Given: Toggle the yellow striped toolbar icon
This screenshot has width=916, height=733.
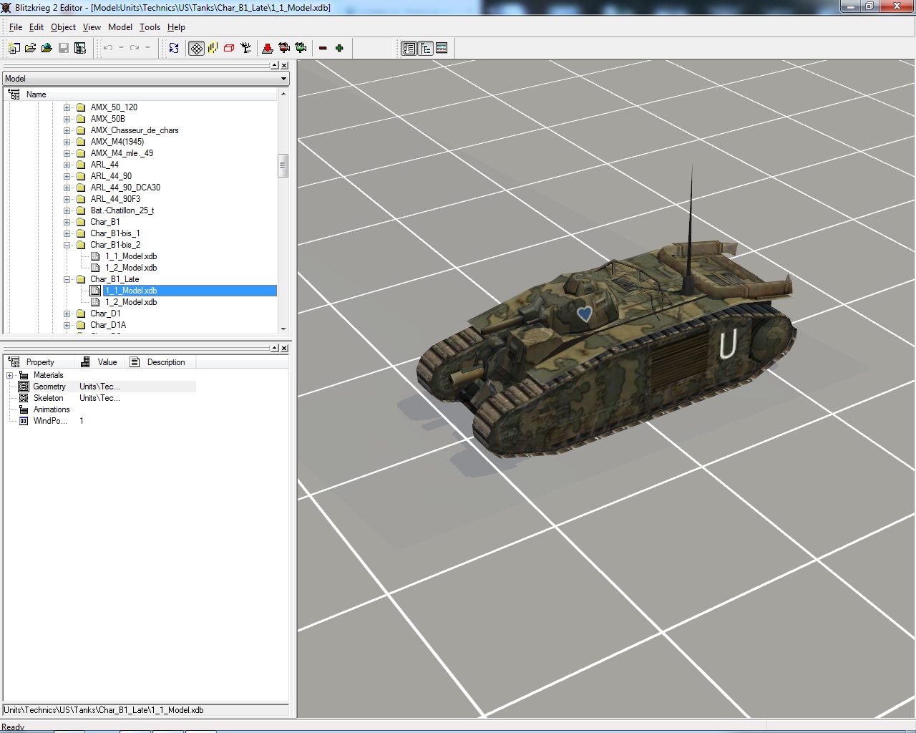Looking at the screenshot, I should click(213, 48).
